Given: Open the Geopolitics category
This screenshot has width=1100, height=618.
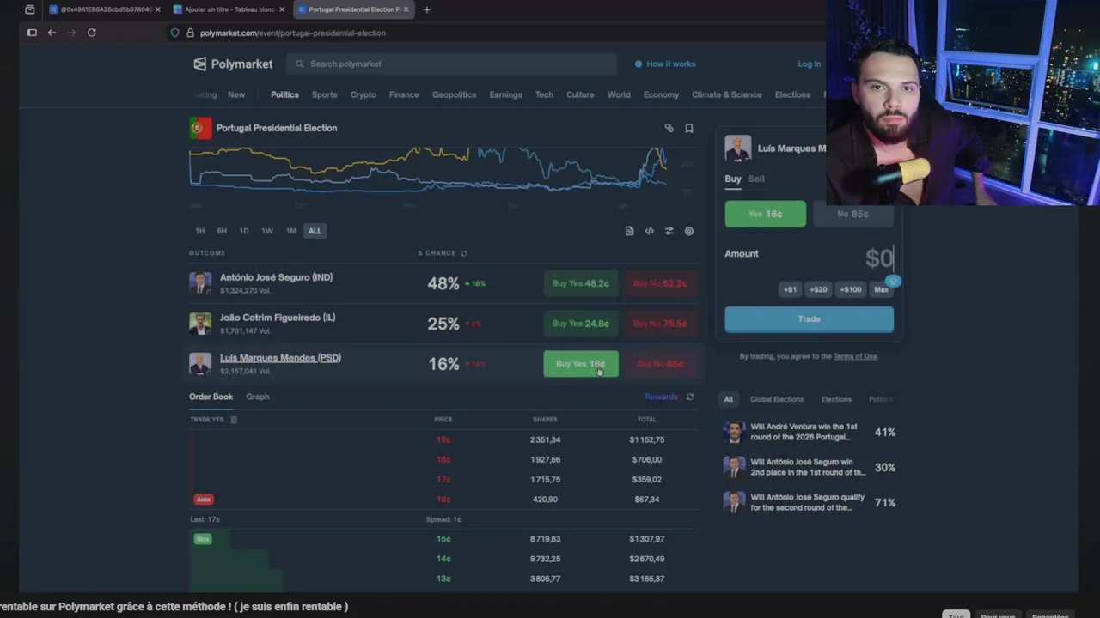Looking at the screenshot, I should (454, 94).
